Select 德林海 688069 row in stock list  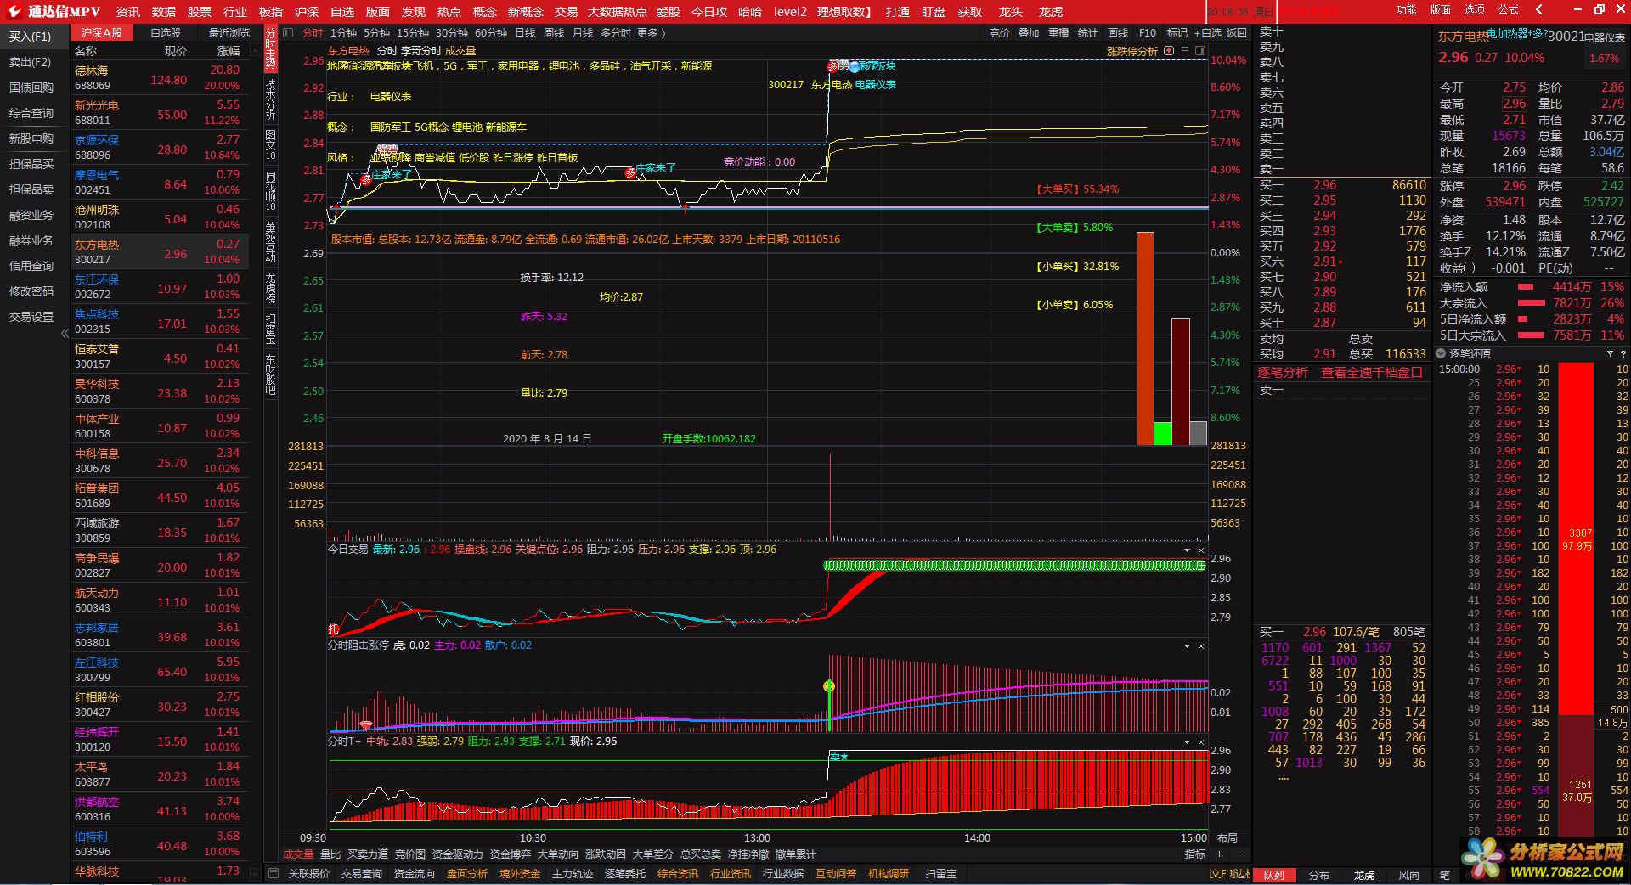point(160,78)
